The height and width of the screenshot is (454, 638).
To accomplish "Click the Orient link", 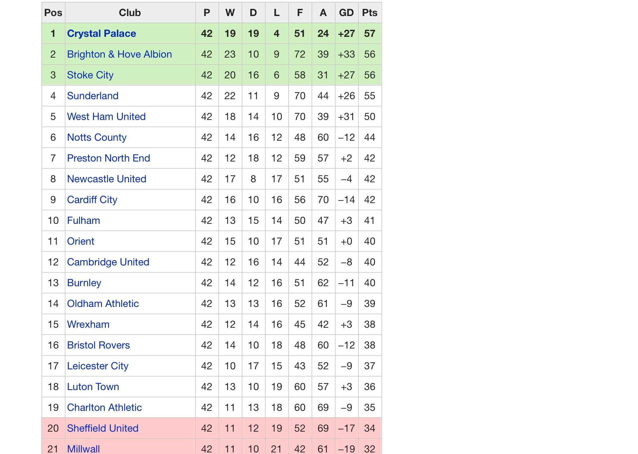I will click(x=81, y=241).
